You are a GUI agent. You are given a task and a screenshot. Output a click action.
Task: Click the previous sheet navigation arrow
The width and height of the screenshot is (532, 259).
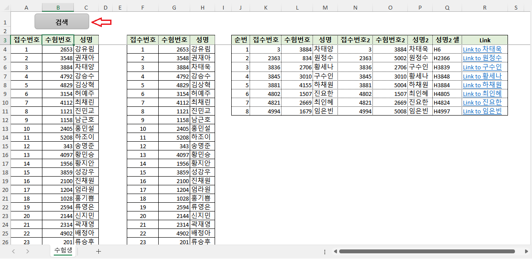click(14, 251)
